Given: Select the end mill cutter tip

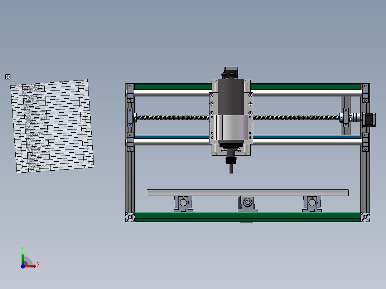Looking at the screenshot, I should pos(231,169).
